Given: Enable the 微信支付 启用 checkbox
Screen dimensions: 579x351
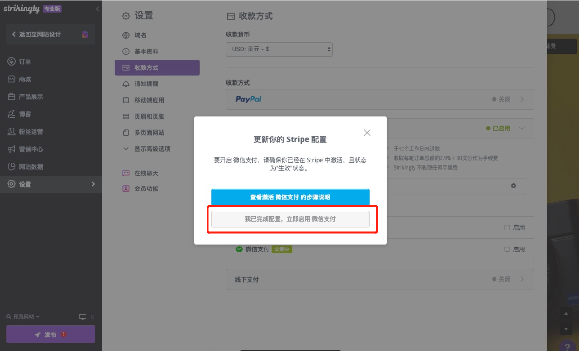Looking at the screenshot, I should 507,249.
